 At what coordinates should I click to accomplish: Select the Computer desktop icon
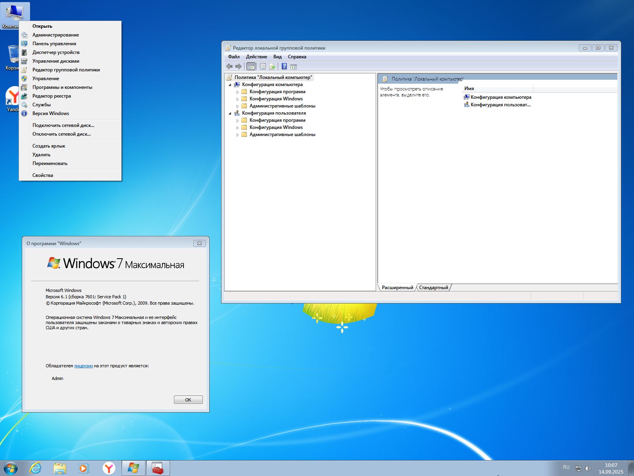tap(15, 16)
